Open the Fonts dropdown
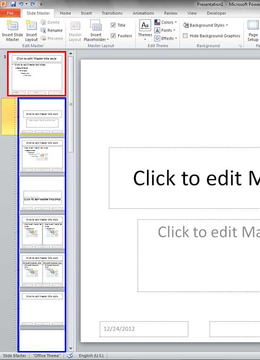 tap(165, 30)
